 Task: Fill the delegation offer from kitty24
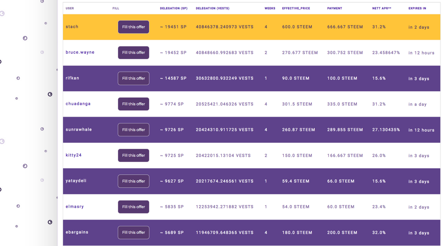(133, 155)
